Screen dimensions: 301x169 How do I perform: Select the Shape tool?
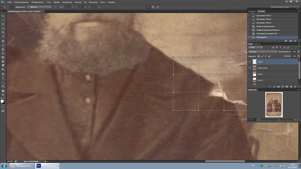(x=3, y=86)
